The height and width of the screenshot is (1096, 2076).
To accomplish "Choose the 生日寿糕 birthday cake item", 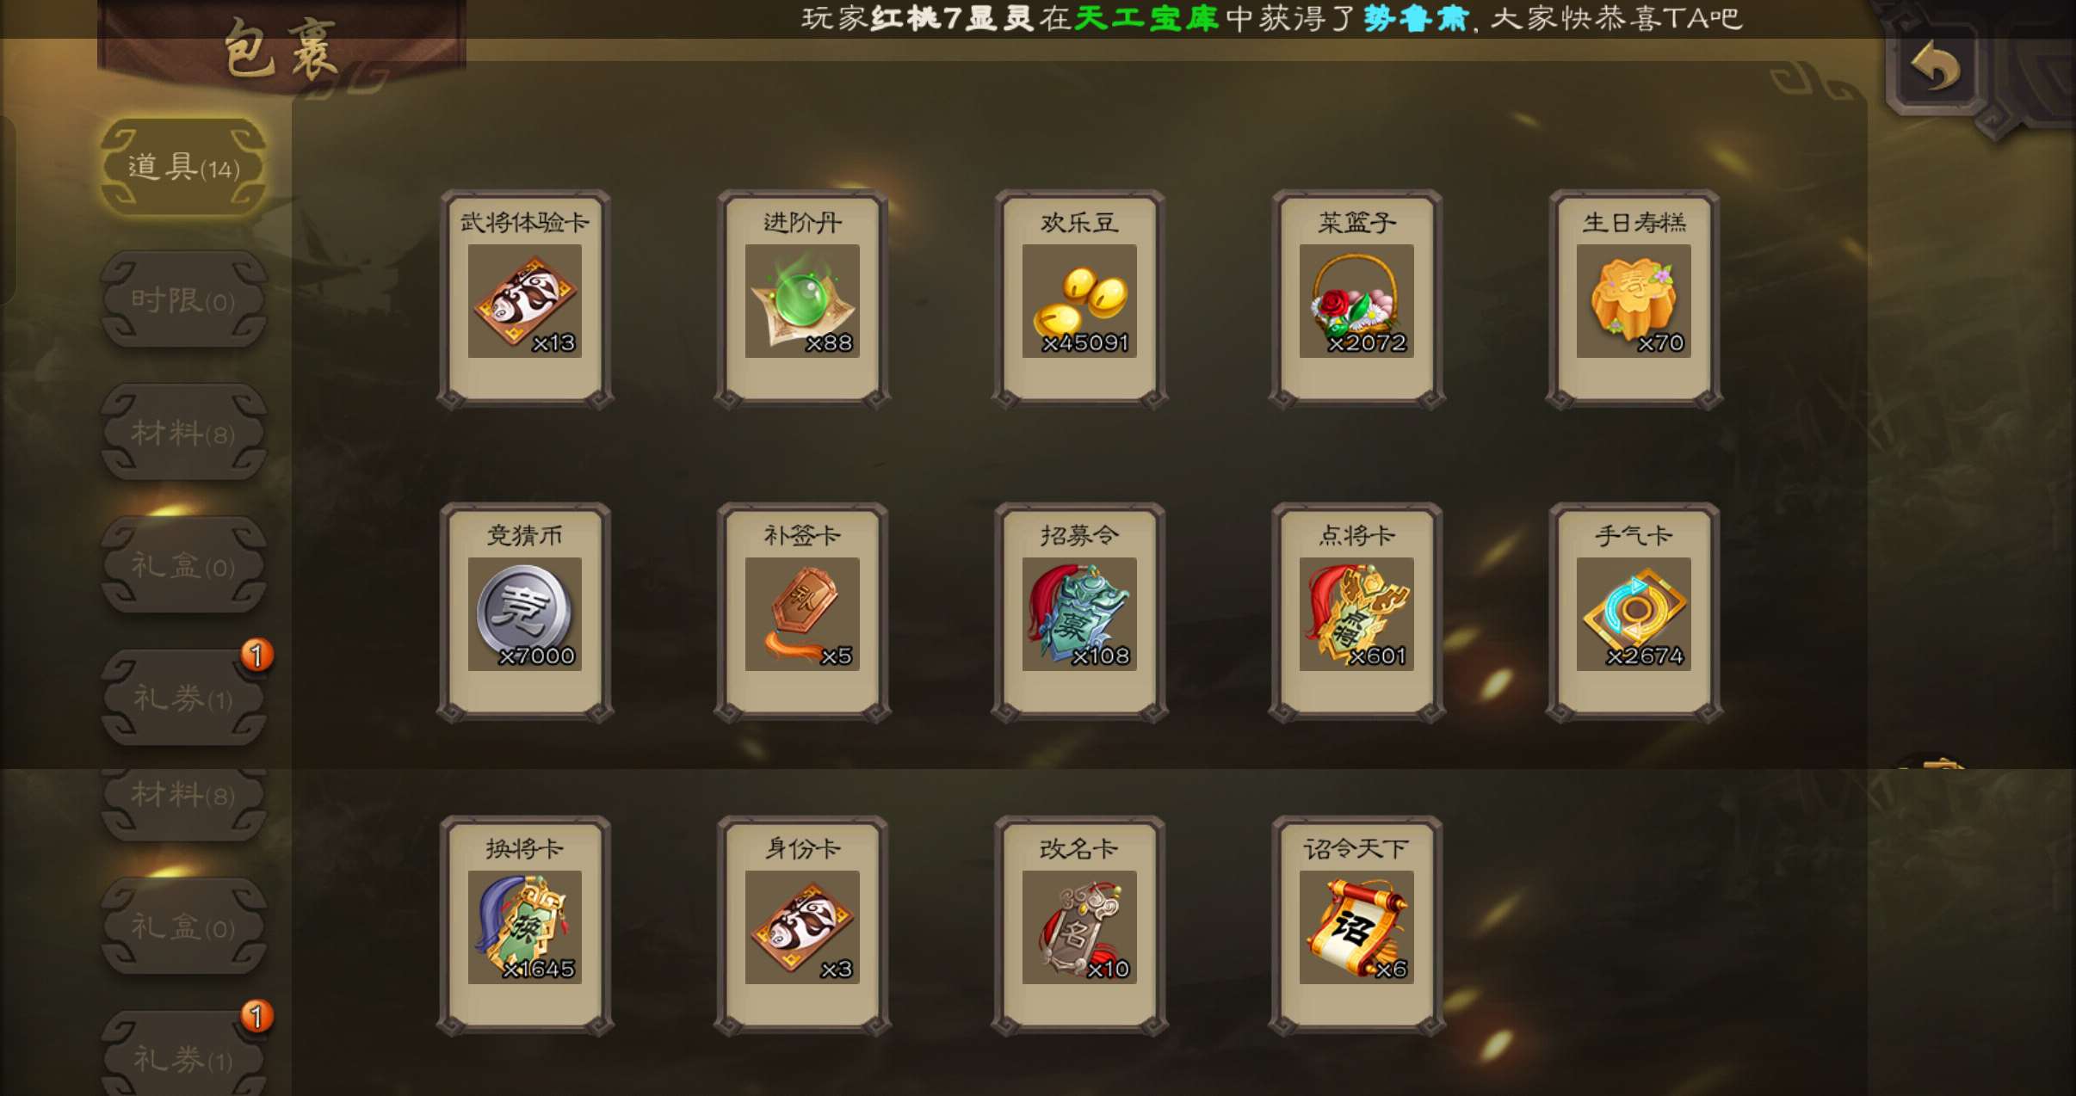I will [1634, 299].
